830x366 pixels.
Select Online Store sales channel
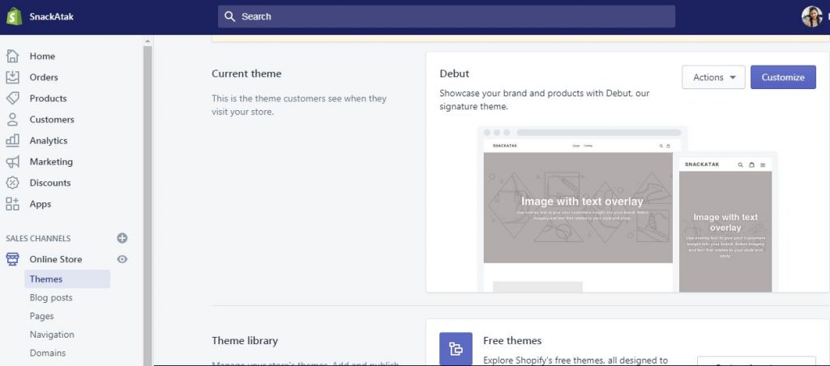56,259
